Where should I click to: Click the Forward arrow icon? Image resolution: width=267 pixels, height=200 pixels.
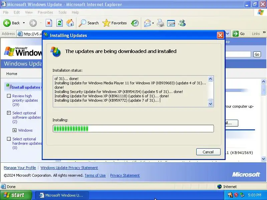click(33, 23)
